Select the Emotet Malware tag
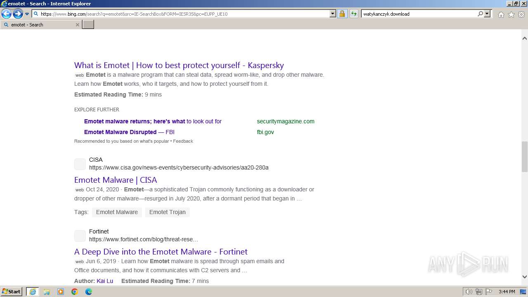The width and height of the screenshot is (528, 297). (x=117, y=212)
